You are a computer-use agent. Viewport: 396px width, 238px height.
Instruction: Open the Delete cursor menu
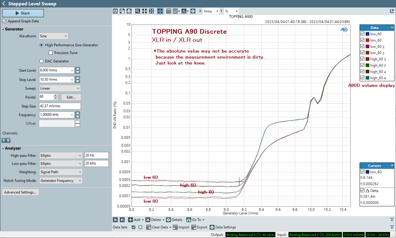tap(155, 220)
